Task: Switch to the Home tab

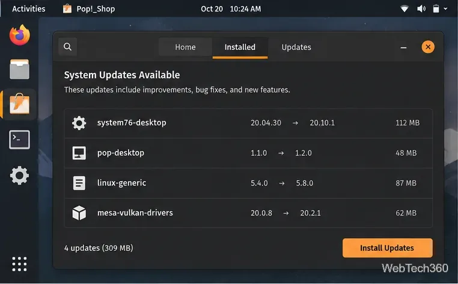Action: coord(185,47)
